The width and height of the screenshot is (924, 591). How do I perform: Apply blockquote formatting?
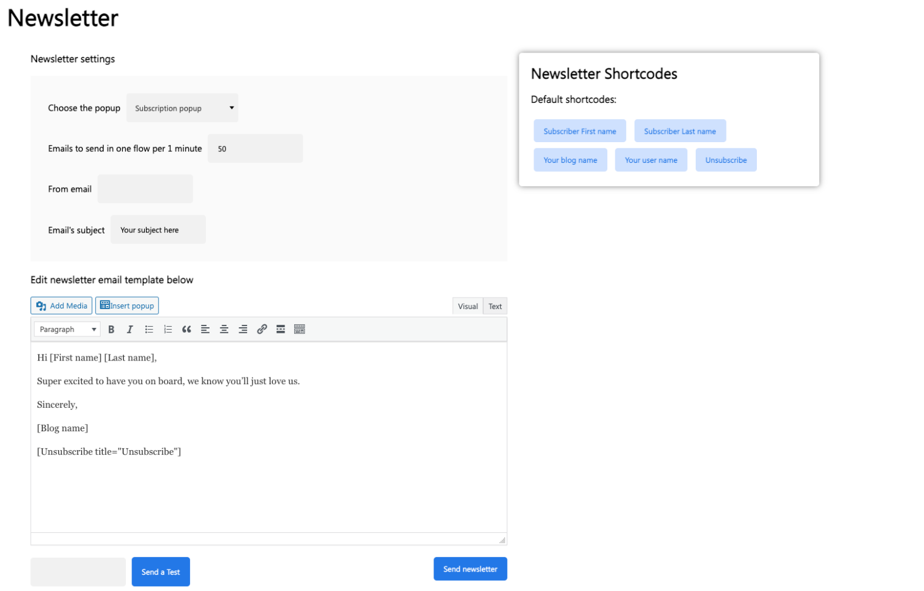[186, 330]
